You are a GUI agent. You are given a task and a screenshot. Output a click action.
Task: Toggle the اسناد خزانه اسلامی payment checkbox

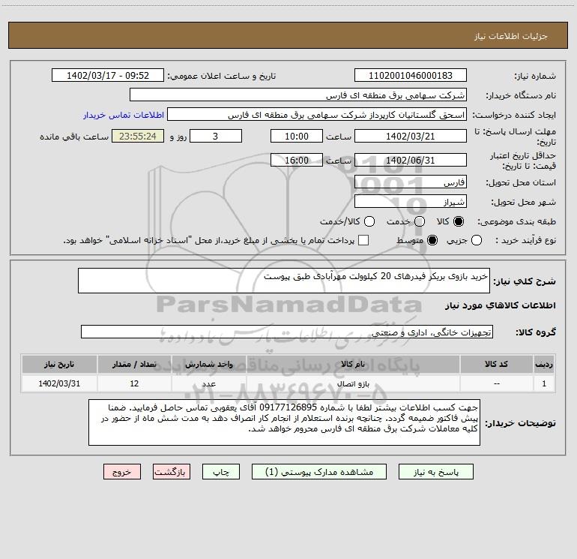363,240
